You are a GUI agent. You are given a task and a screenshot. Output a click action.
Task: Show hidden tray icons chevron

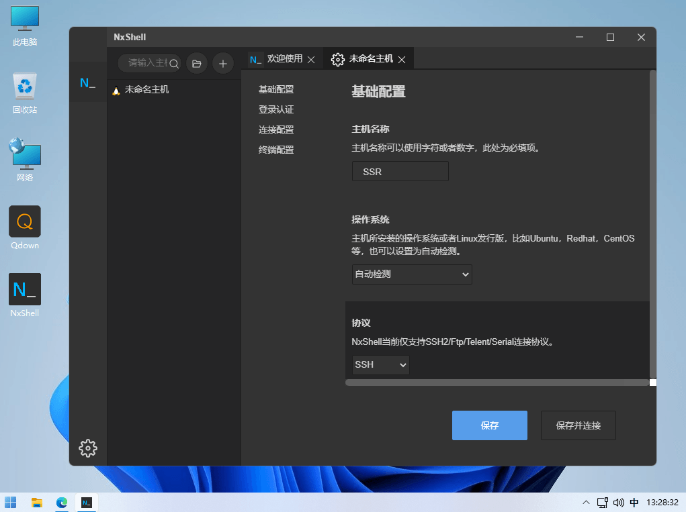[x=587, y=503]
